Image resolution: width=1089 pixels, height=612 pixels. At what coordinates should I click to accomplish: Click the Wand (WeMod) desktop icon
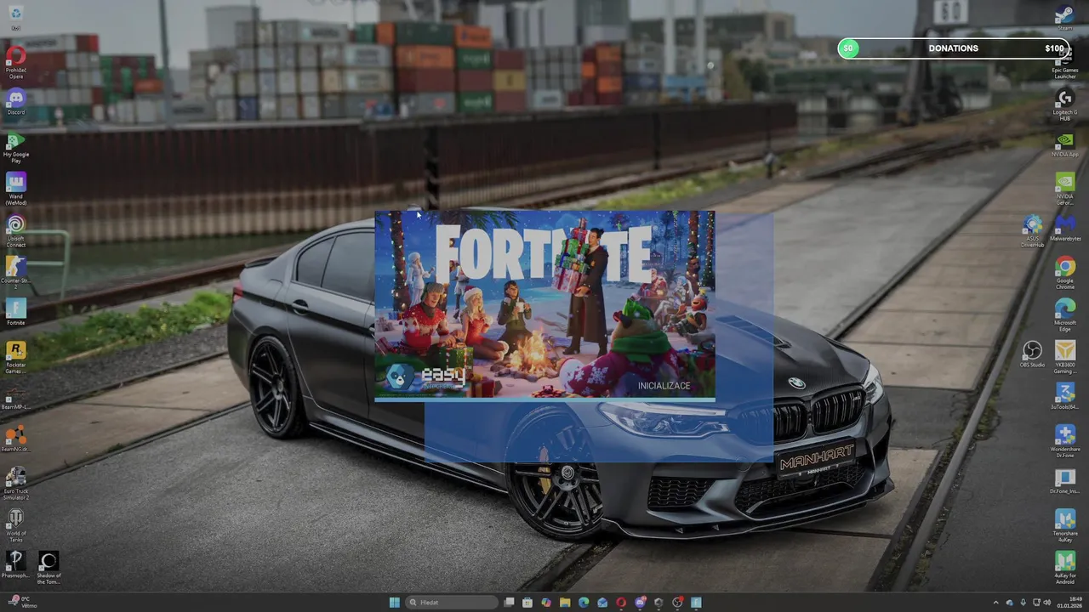click(15, 189)
